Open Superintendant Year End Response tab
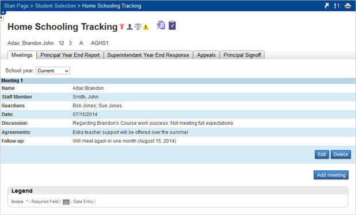Viewport: 356px width, 215px height. pyautogui.click(x=148, y=55)
